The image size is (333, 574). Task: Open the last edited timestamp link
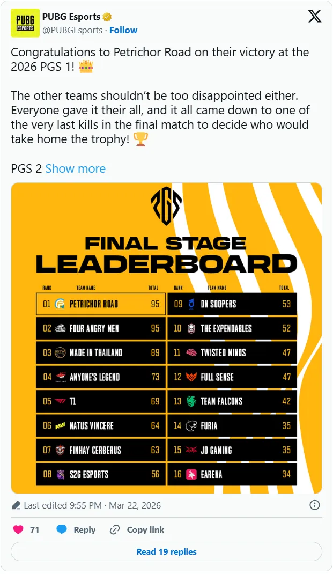click(92, 505)
